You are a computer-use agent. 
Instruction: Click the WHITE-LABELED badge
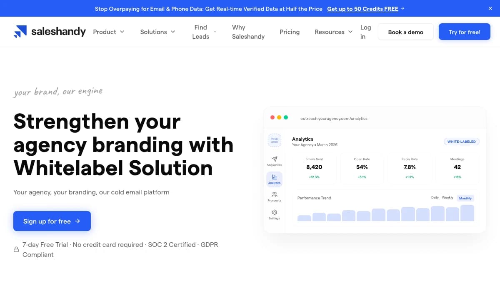pyautogui.click(x=461, y=142)
